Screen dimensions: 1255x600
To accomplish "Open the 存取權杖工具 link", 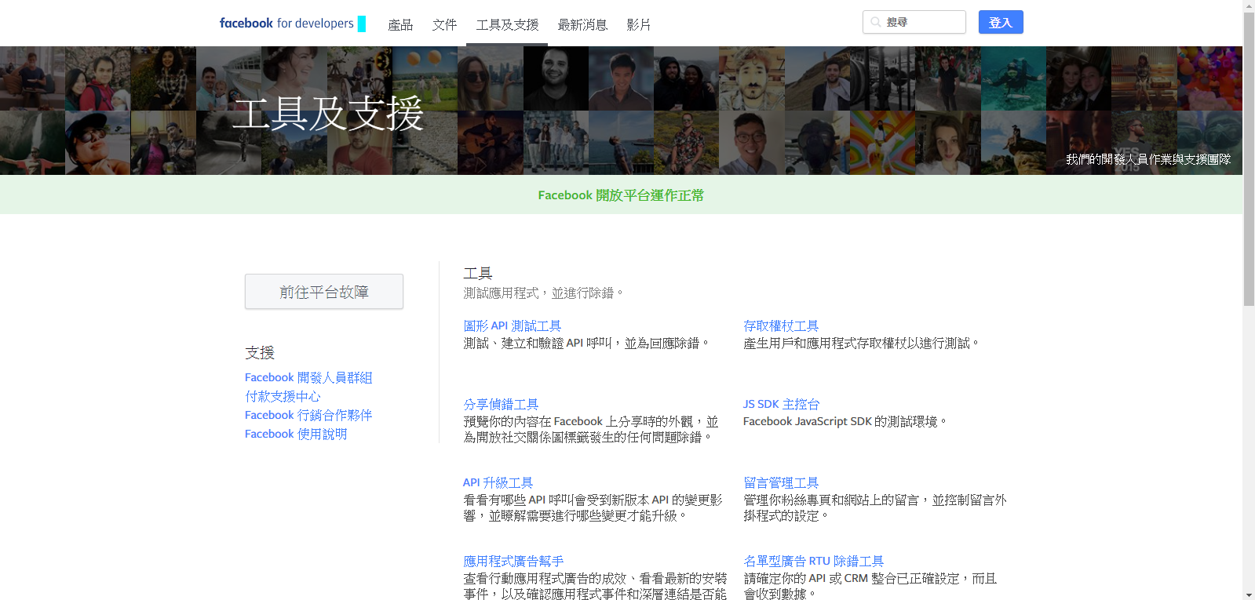I will pyautogui.click(x=781, y=325).
